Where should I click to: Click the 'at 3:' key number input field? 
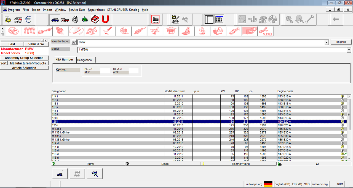pos(133,71)
